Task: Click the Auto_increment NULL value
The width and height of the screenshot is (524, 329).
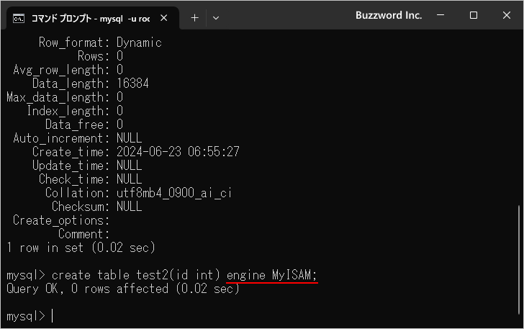Action: point(130,138)
